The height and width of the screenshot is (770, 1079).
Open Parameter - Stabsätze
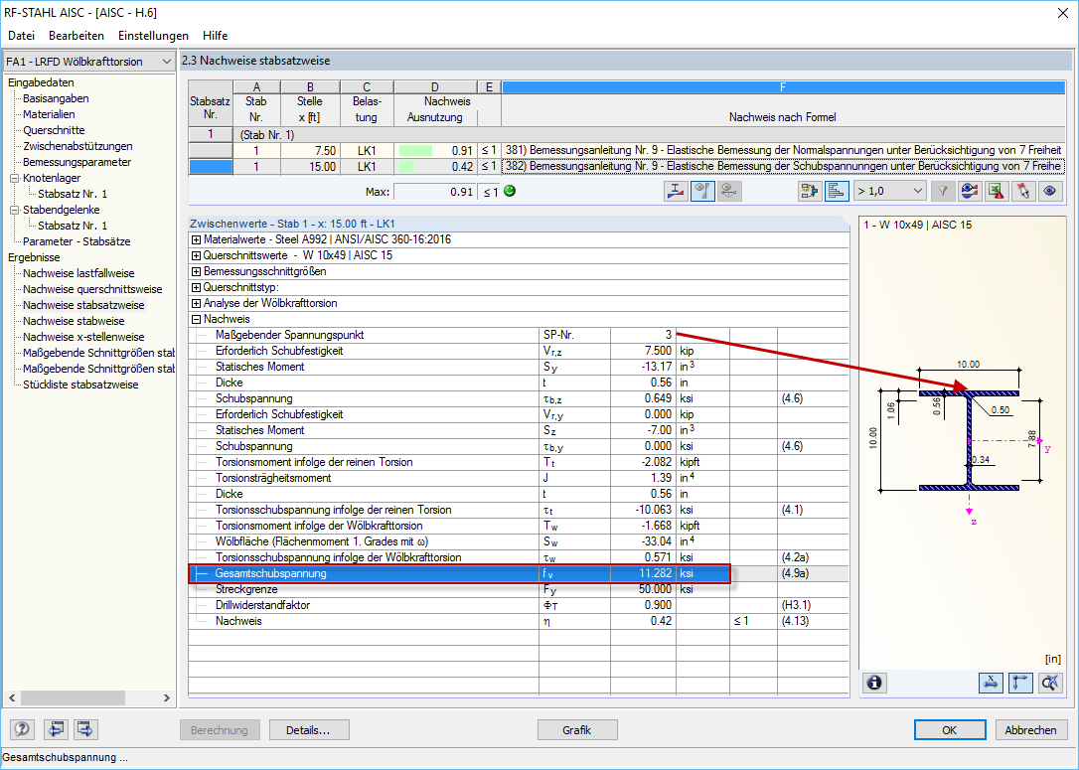(x=77, y=241)
